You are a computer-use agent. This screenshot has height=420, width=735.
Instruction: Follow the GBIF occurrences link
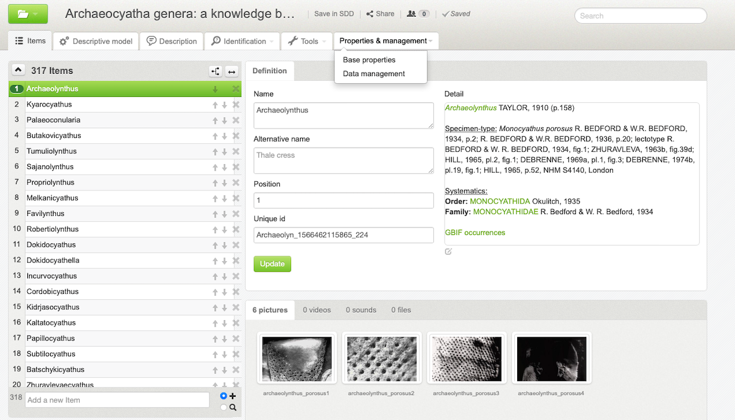click(x=475, y=233)
